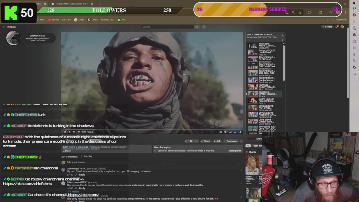Select JGRXXN x GHOSTEMANE playlist item

264,87
